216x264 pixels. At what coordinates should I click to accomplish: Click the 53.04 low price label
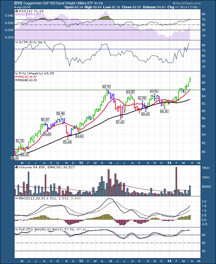(67, 142)
